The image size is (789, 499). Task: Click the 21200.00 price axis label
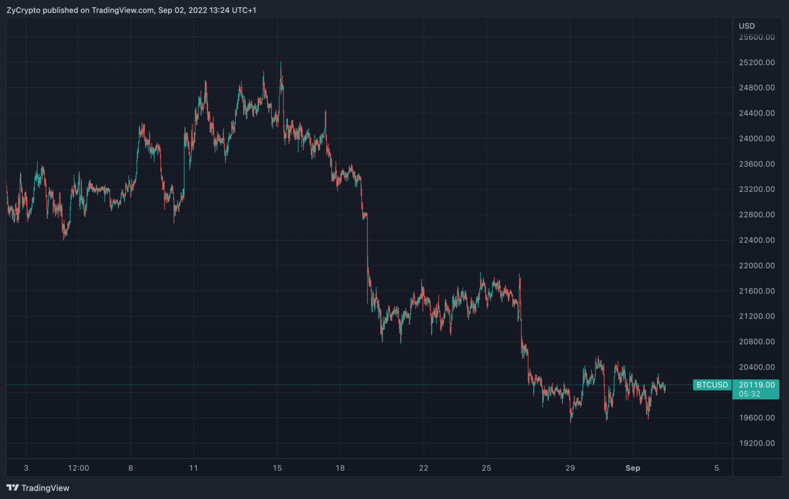757,316
